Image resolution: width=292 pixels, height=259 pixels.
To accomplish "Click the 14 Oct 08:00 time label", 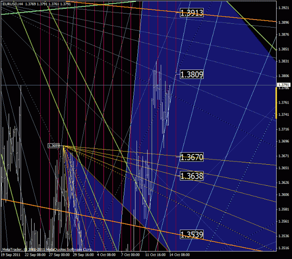I will click(179, 255).
